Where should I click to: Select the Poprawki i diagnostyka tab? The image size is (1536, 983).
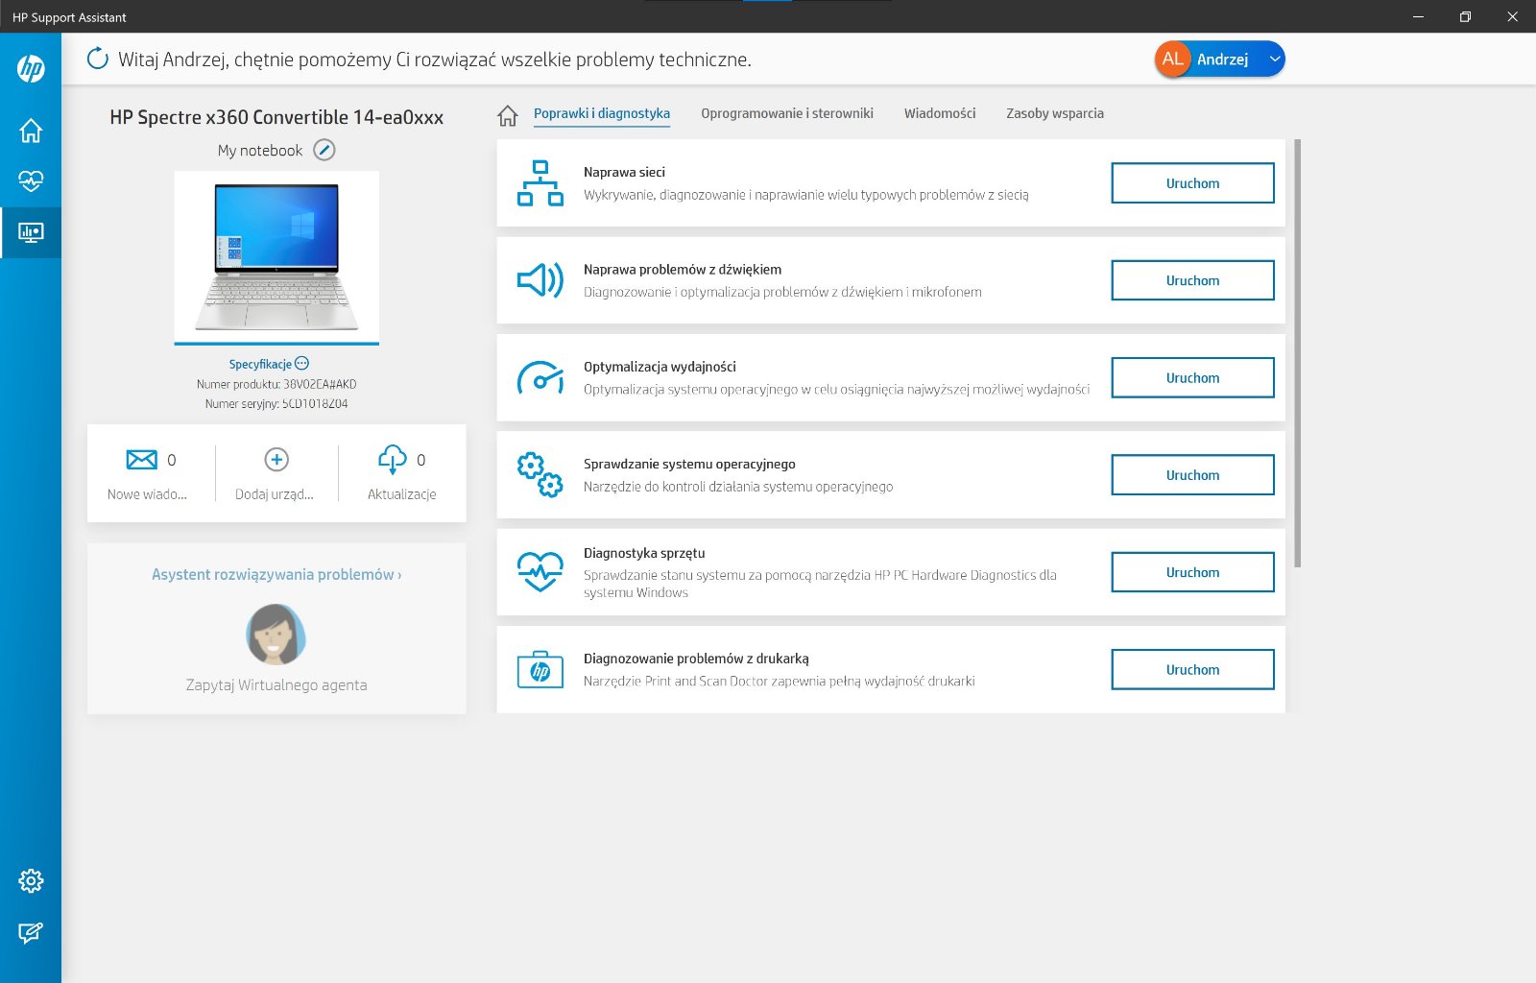[602, 113]
